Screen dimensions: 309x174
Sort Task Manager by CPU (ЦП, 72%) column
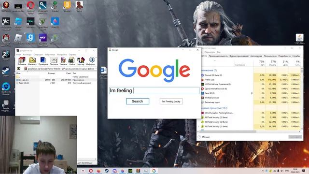coord(260,63)
